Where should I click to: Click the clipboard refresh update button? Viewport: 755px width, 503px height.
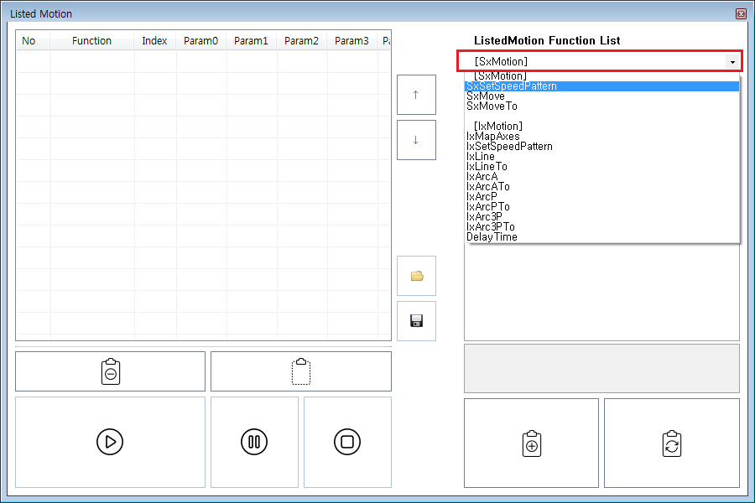tap(671, 443)
